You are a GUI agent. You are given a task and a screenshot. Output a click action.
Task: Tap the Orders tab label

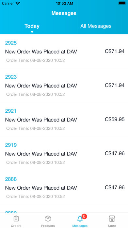[x=16, y=226]
